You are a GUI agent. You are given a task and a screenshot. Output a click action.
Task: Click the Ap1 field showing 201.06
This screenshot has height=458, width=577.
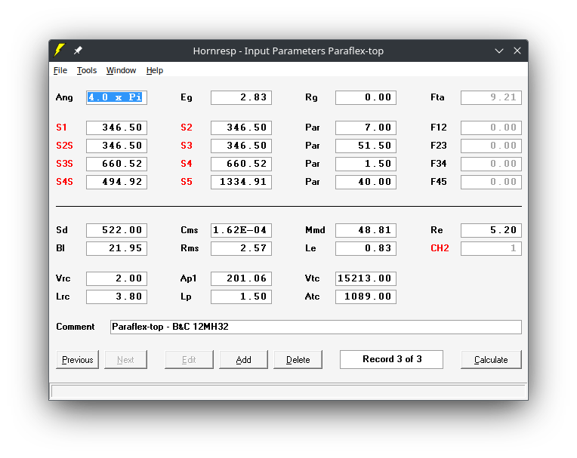pos(241,278)
